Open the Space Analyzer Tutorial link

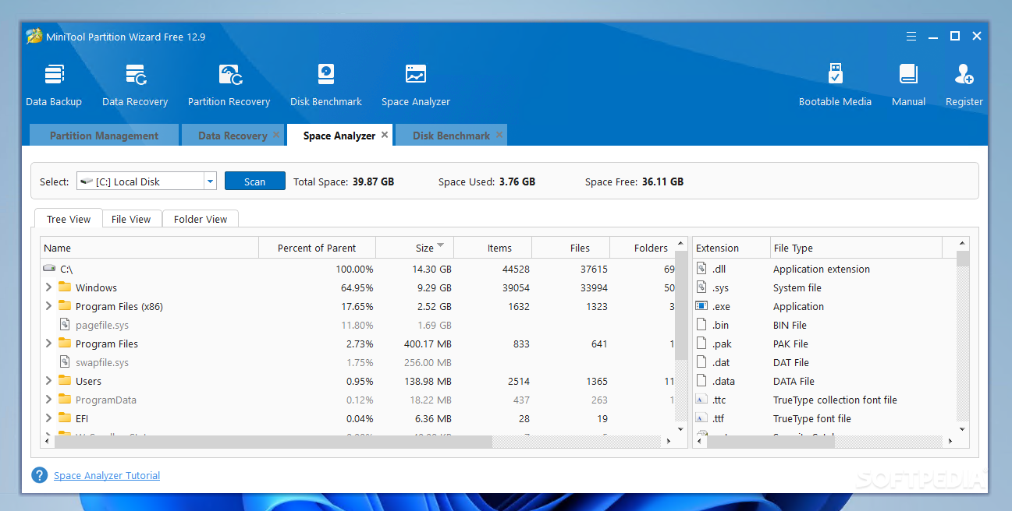[107, 475]
